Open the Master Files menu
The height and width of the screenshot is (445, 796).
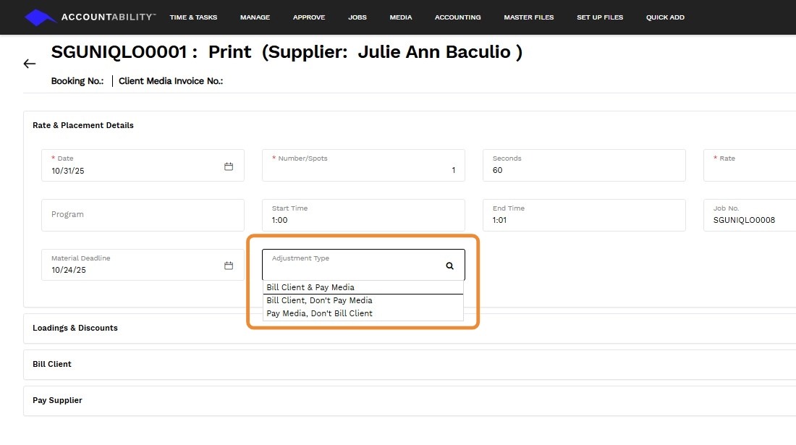point(528,17)
